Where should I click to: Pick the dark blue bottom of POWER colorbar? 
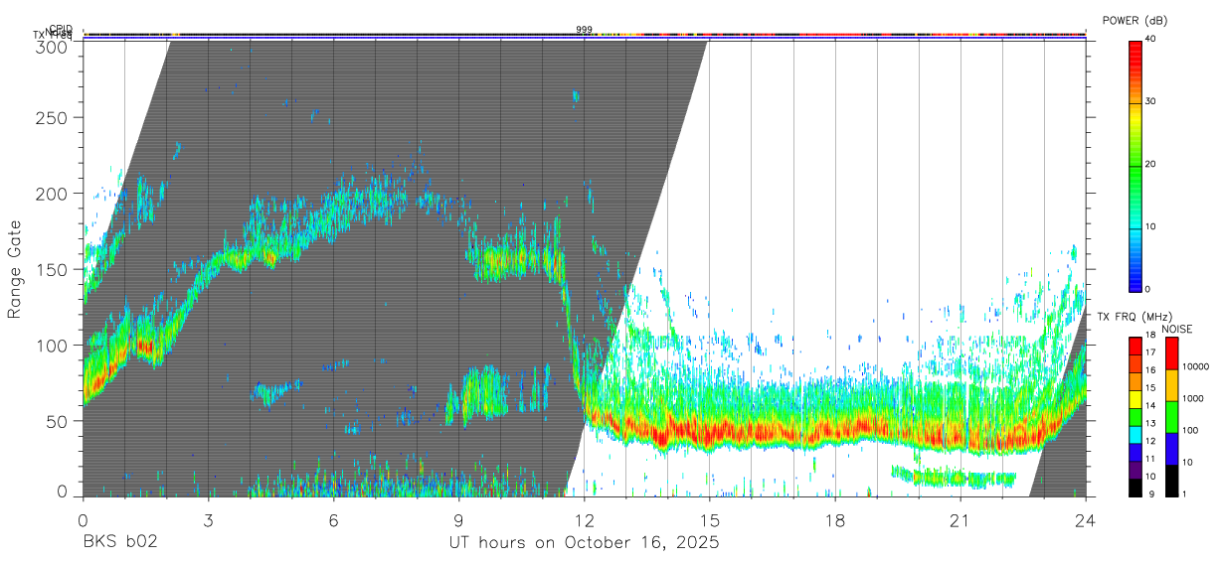pos(1134,282)
